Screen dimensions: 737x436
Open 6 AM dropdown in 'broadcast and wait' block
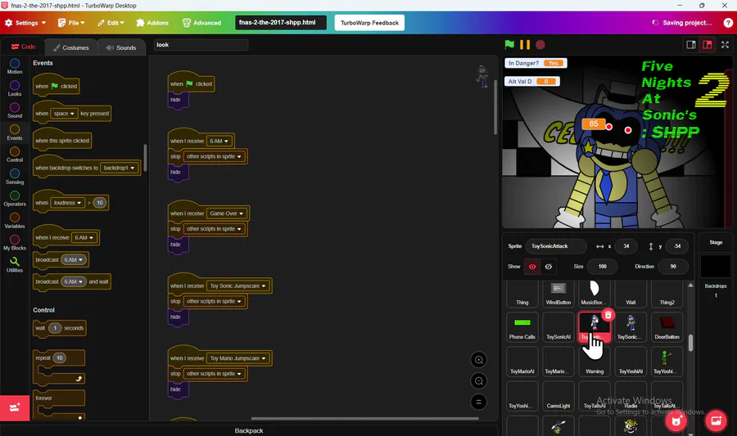pos(74,281)
